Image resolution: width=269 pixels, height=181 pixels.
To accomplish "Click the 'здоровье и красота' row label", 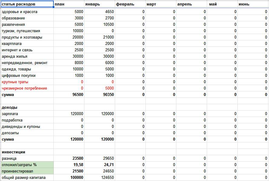I will point(27,12).
